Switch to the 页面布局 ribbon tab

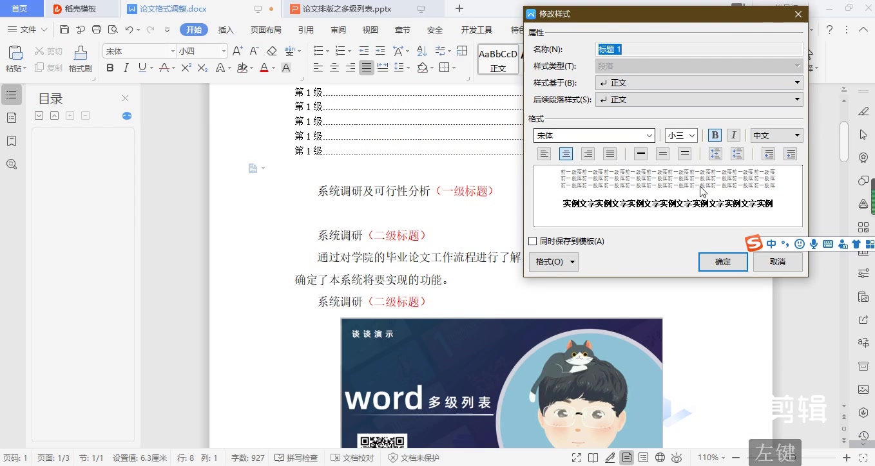pos(265,30)
